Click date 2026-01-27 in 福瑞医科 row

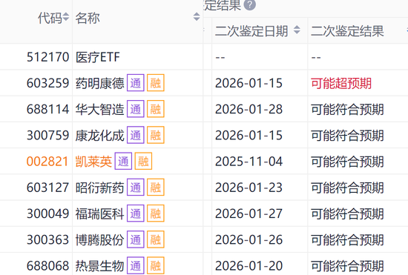[x=249, y=213]
